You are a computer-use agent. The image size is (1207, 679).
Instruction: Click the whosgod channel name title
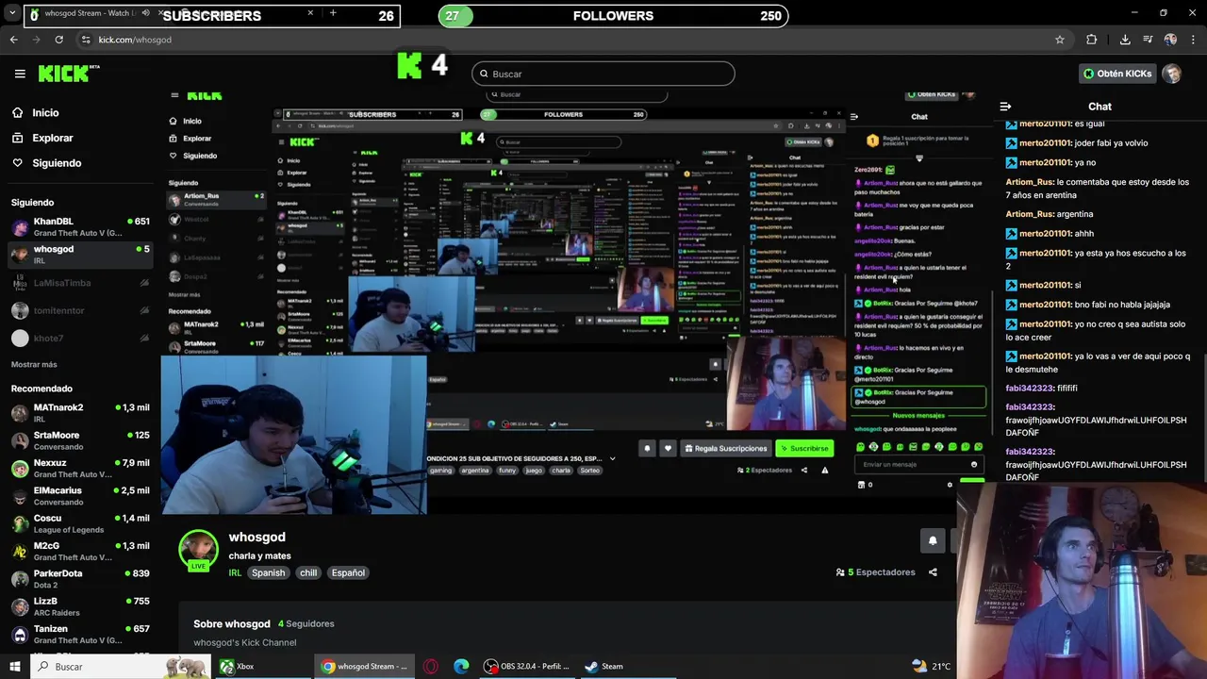(256, 537)
